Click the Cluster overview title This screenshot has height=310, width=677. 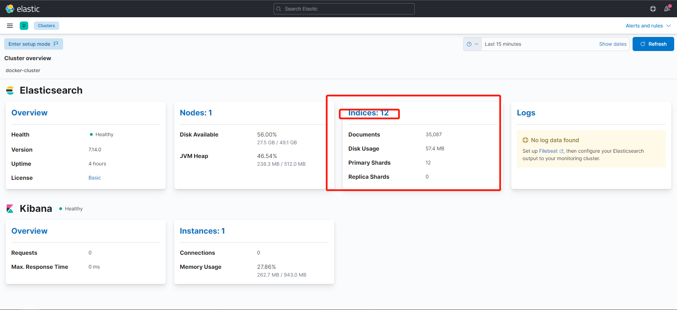point(28,58)
